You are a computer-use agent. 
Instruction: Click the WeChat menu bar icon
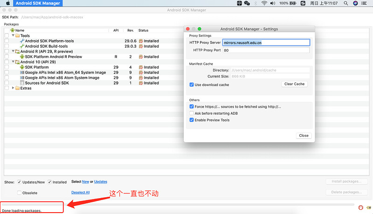[247, 3]
